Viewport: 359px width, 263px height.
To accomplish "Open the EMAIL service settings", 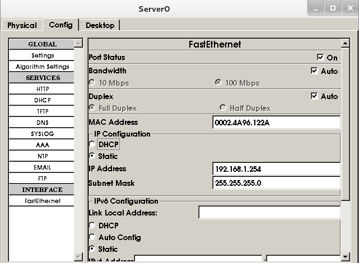I will point(43,167).
